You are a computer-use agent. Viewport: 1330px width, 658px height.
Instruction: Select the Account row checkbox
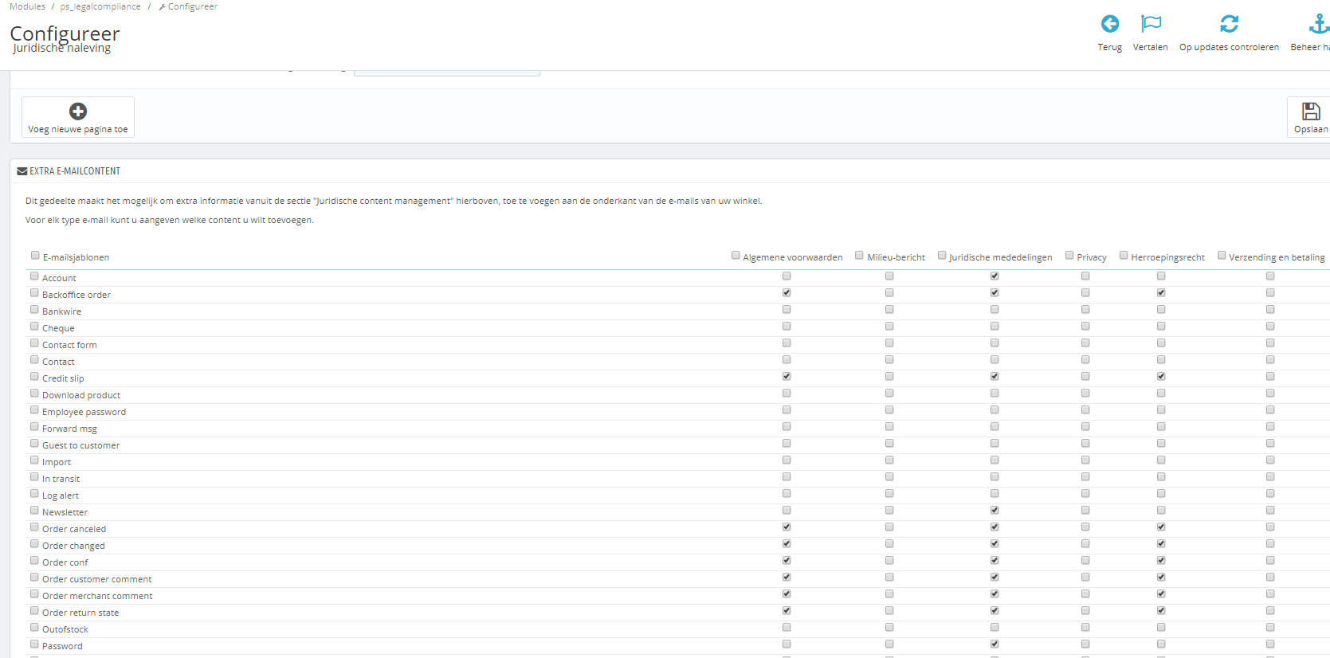[x=34, y=276]
